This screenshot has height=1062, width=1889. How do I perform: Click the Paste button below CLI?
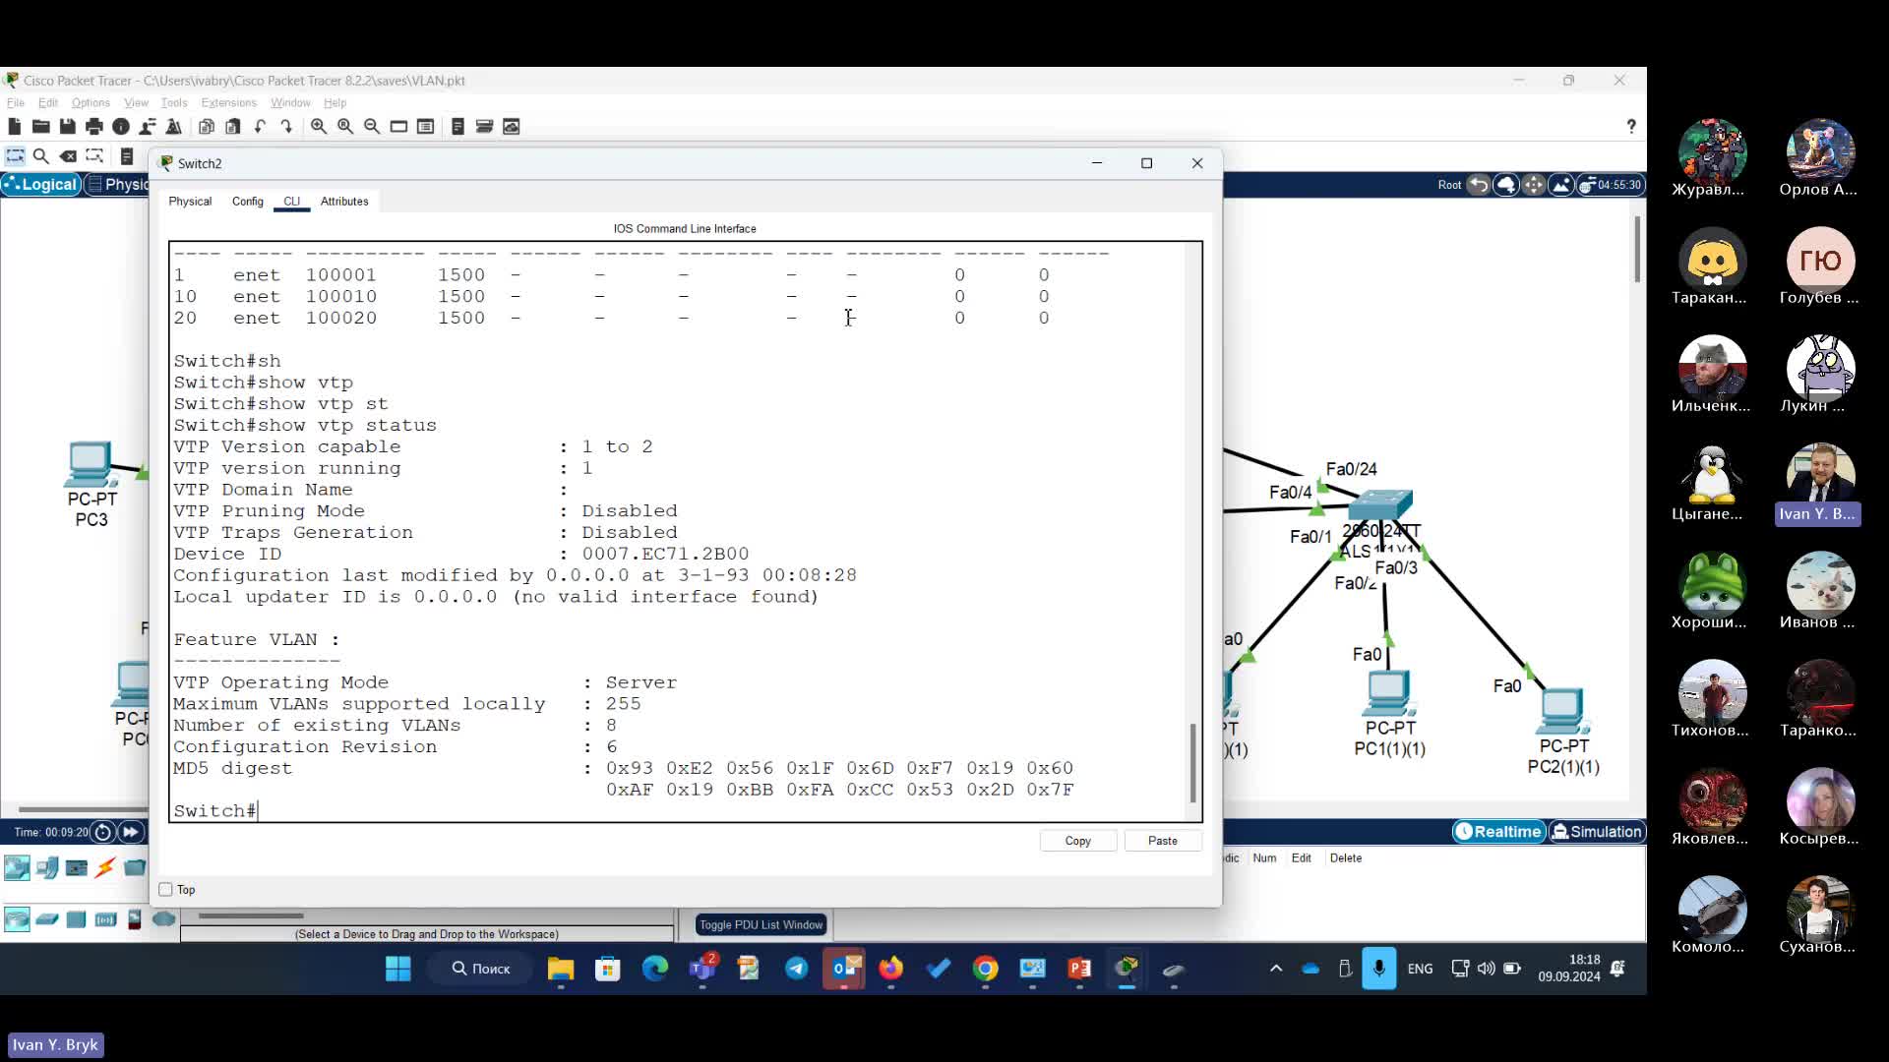click(1163, 841)
